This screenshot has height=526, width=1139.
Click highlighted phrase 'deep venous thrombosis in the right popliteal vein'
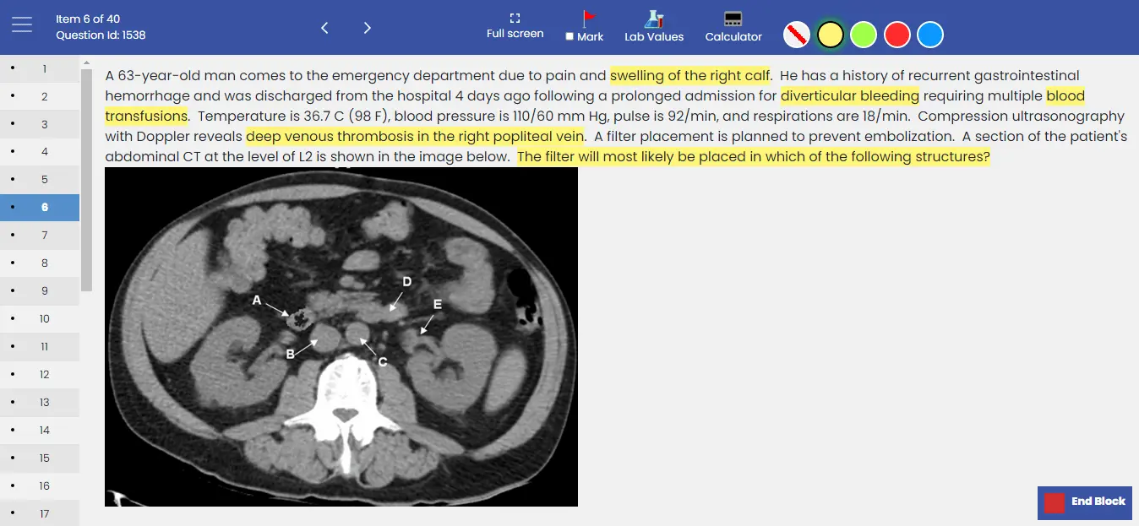415,137
